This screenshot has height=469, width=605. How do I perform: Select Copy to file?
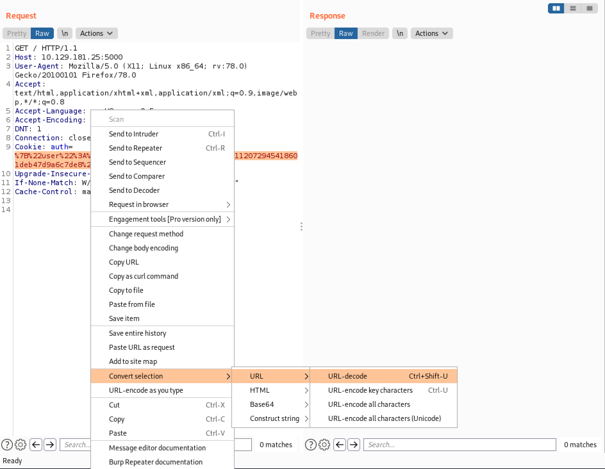click(162, 290)
